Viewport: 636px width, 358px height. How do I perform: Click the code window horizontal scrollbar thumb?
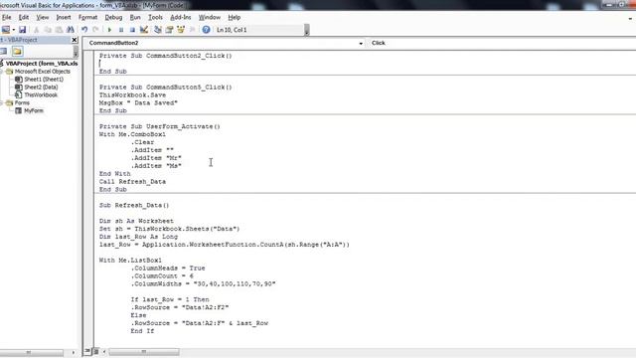pos(143,351)
